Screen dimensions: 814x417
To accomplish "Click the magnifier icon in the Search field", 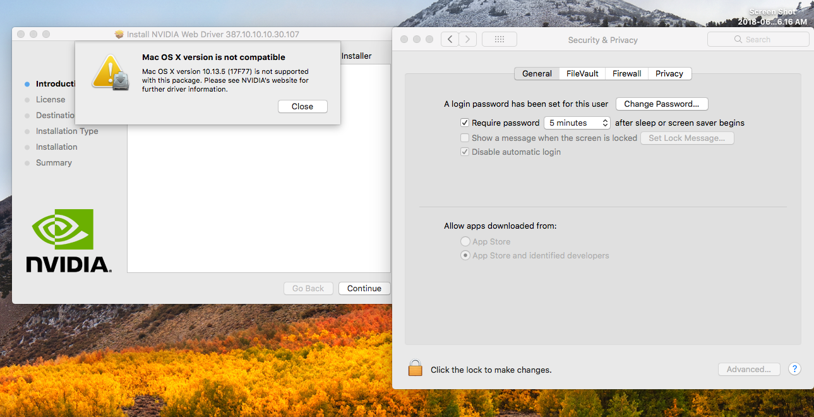I will tap(738, 39).
